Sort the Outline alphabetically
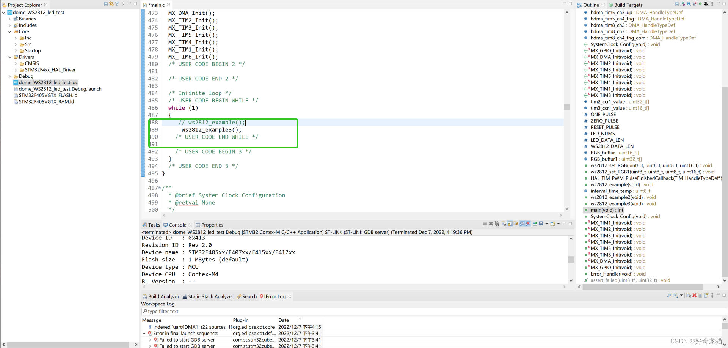Image resolution: width=728 pixels, height=348 pixels. click(683, 4)
